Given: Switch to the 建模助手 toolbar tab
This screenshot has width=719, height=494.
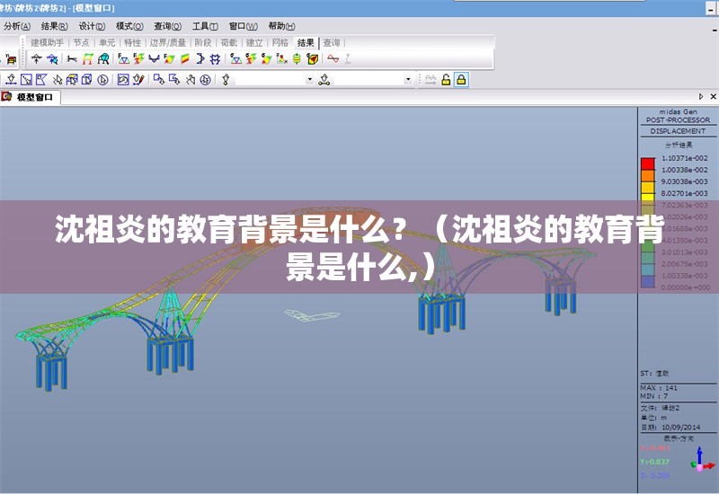Looking at the screenshot, I should (x=48, y=42).
